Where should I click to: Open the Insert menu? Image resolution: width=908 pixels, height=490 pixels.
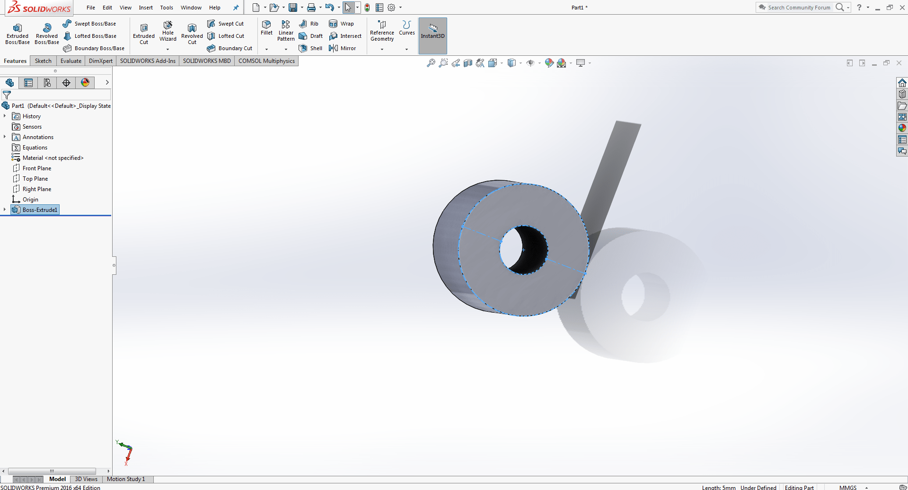pyautogui.click(x=146, y=8)
